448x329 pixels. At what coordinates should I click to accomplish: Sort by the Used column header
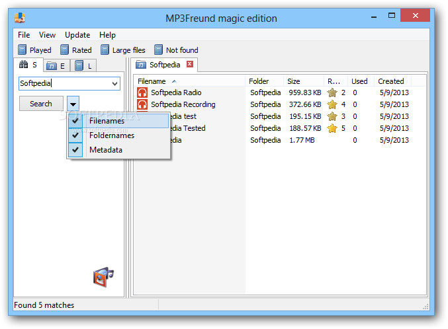361,81
